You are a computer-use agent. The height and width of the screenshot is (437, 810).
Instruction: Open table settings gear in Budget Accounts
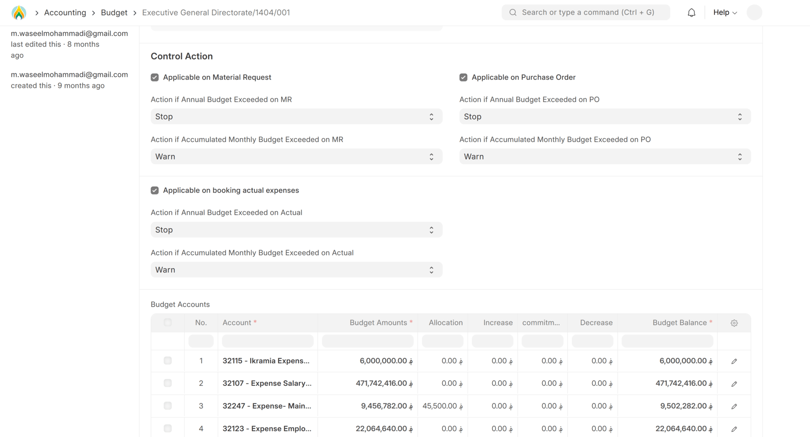(x=734, y=323)
